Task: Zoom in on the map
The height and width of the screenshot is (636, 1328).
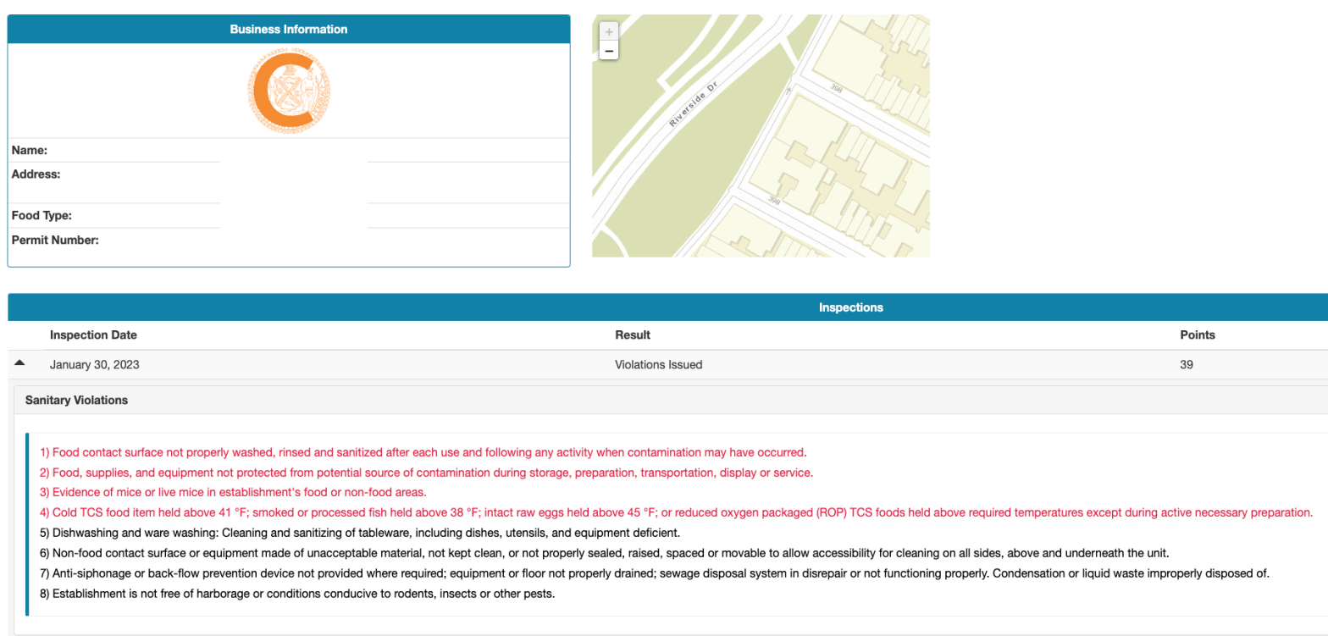Action: pyautogui.click(x=608, y=30)
